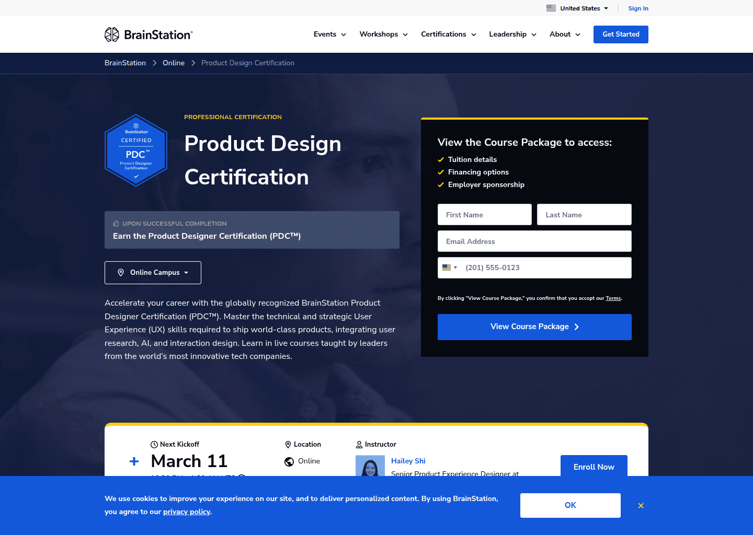Open the United States country selector
This screenshot has width=753, height=535.
[x=577, y=8]
